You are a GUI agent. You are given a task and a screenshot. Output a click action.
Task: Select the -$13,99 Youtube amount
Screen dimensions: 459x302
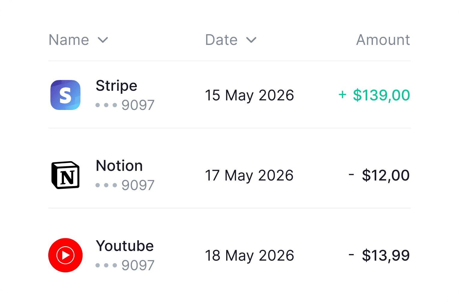click(x=379, y=255)
